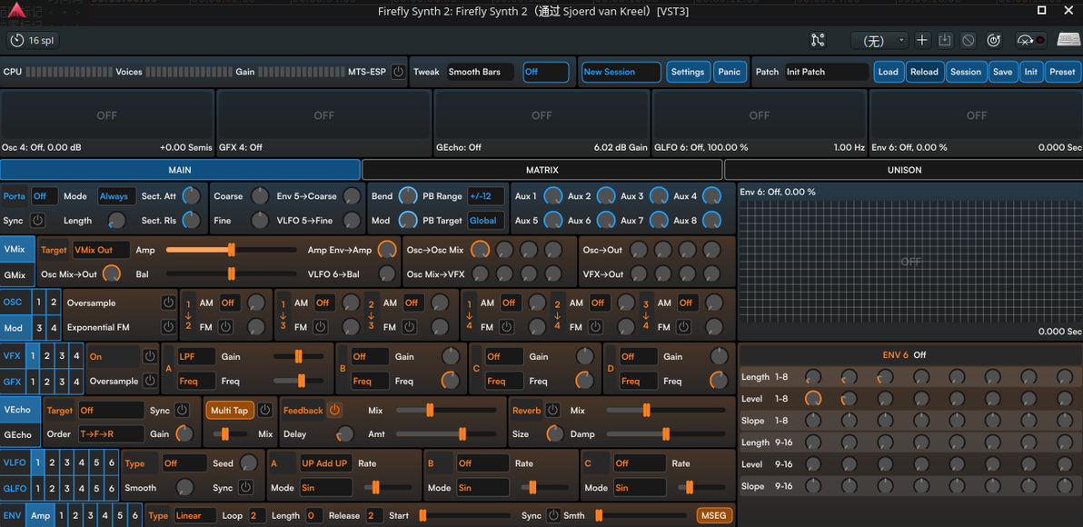Click the Multi Tap button
The width and height of the screenshot is (1083, 527).
[x=230, y=411]
